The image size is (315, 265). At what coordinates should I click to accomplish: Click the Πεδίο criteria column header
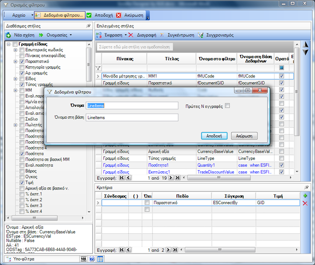182,196
